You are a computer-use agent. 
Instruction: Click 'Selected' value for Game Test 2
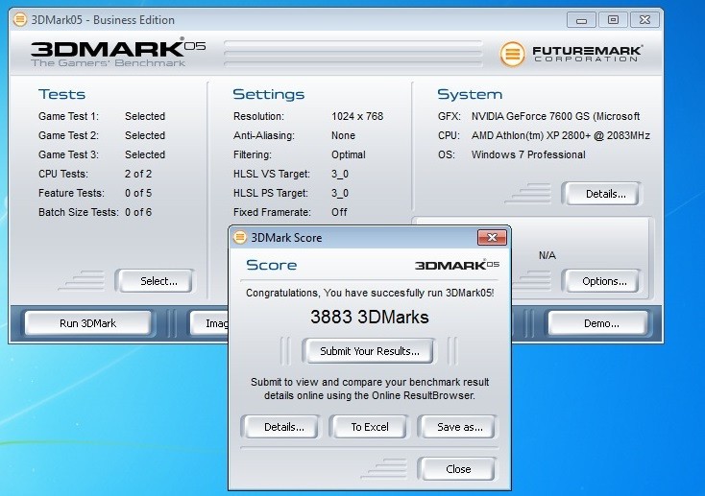coord(145,135)
